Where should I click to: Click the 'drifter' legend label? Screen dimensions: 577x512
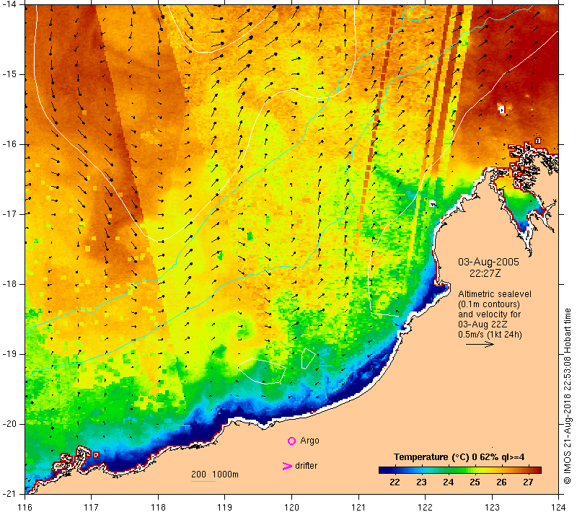point(306,466)
